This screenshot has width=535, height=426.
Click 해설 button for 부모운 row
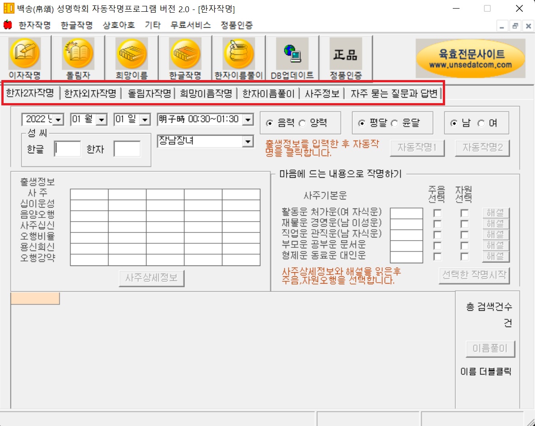496,246
